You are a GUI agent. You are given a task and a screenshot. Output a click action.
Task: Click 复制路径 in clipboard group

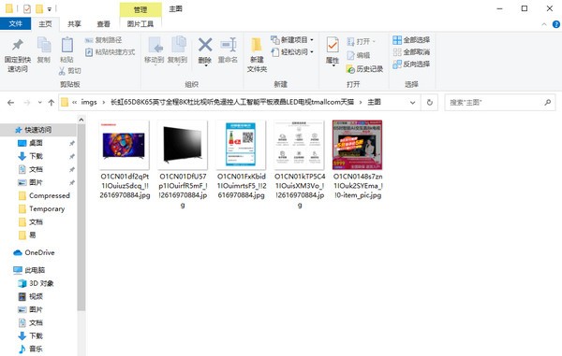click(x=104, y=39)
